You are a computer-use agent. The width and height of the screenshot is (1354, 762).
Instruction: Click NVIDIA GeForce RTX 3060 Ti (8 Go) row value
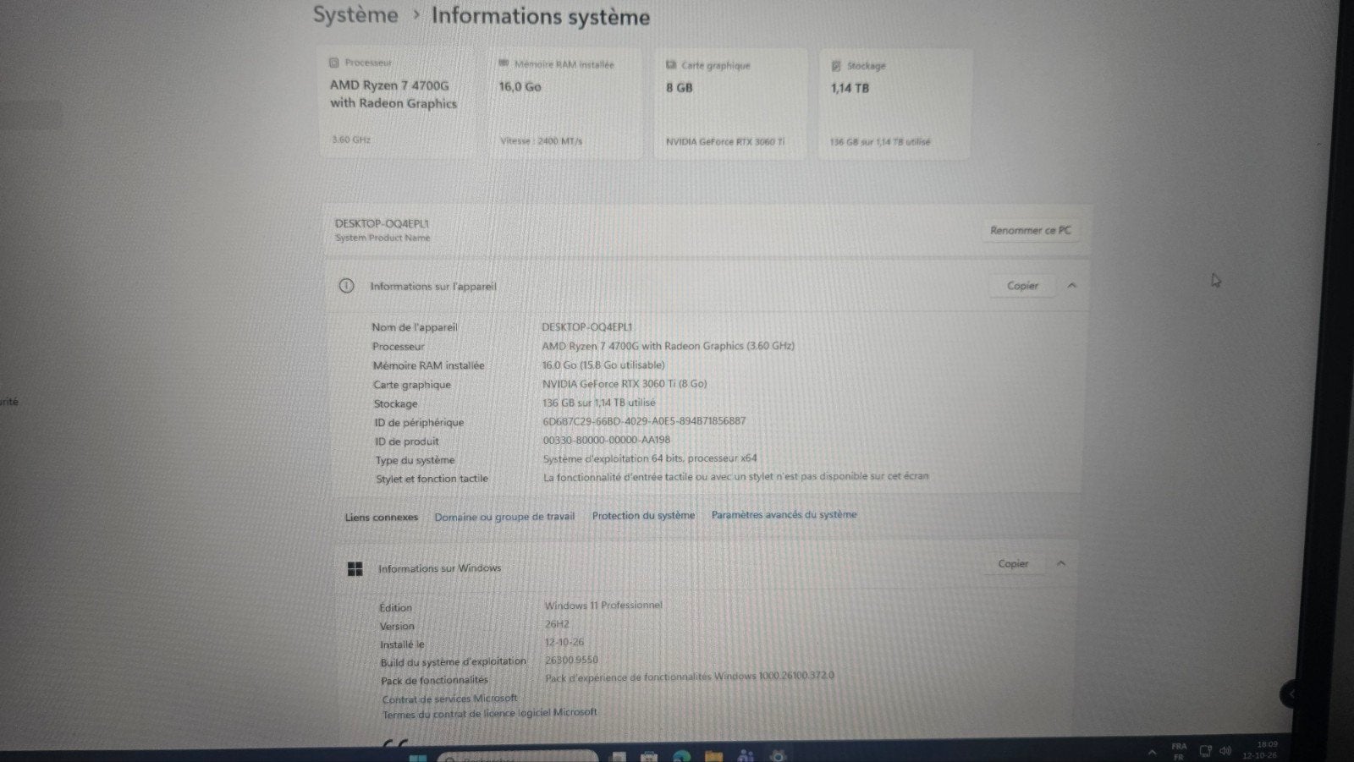point(625,384)
